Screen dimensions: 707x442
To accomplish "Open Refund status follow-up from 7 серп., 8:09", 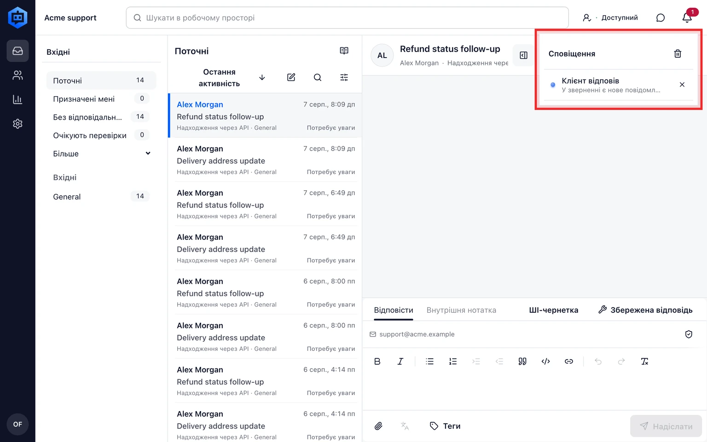I will (265, 116).
